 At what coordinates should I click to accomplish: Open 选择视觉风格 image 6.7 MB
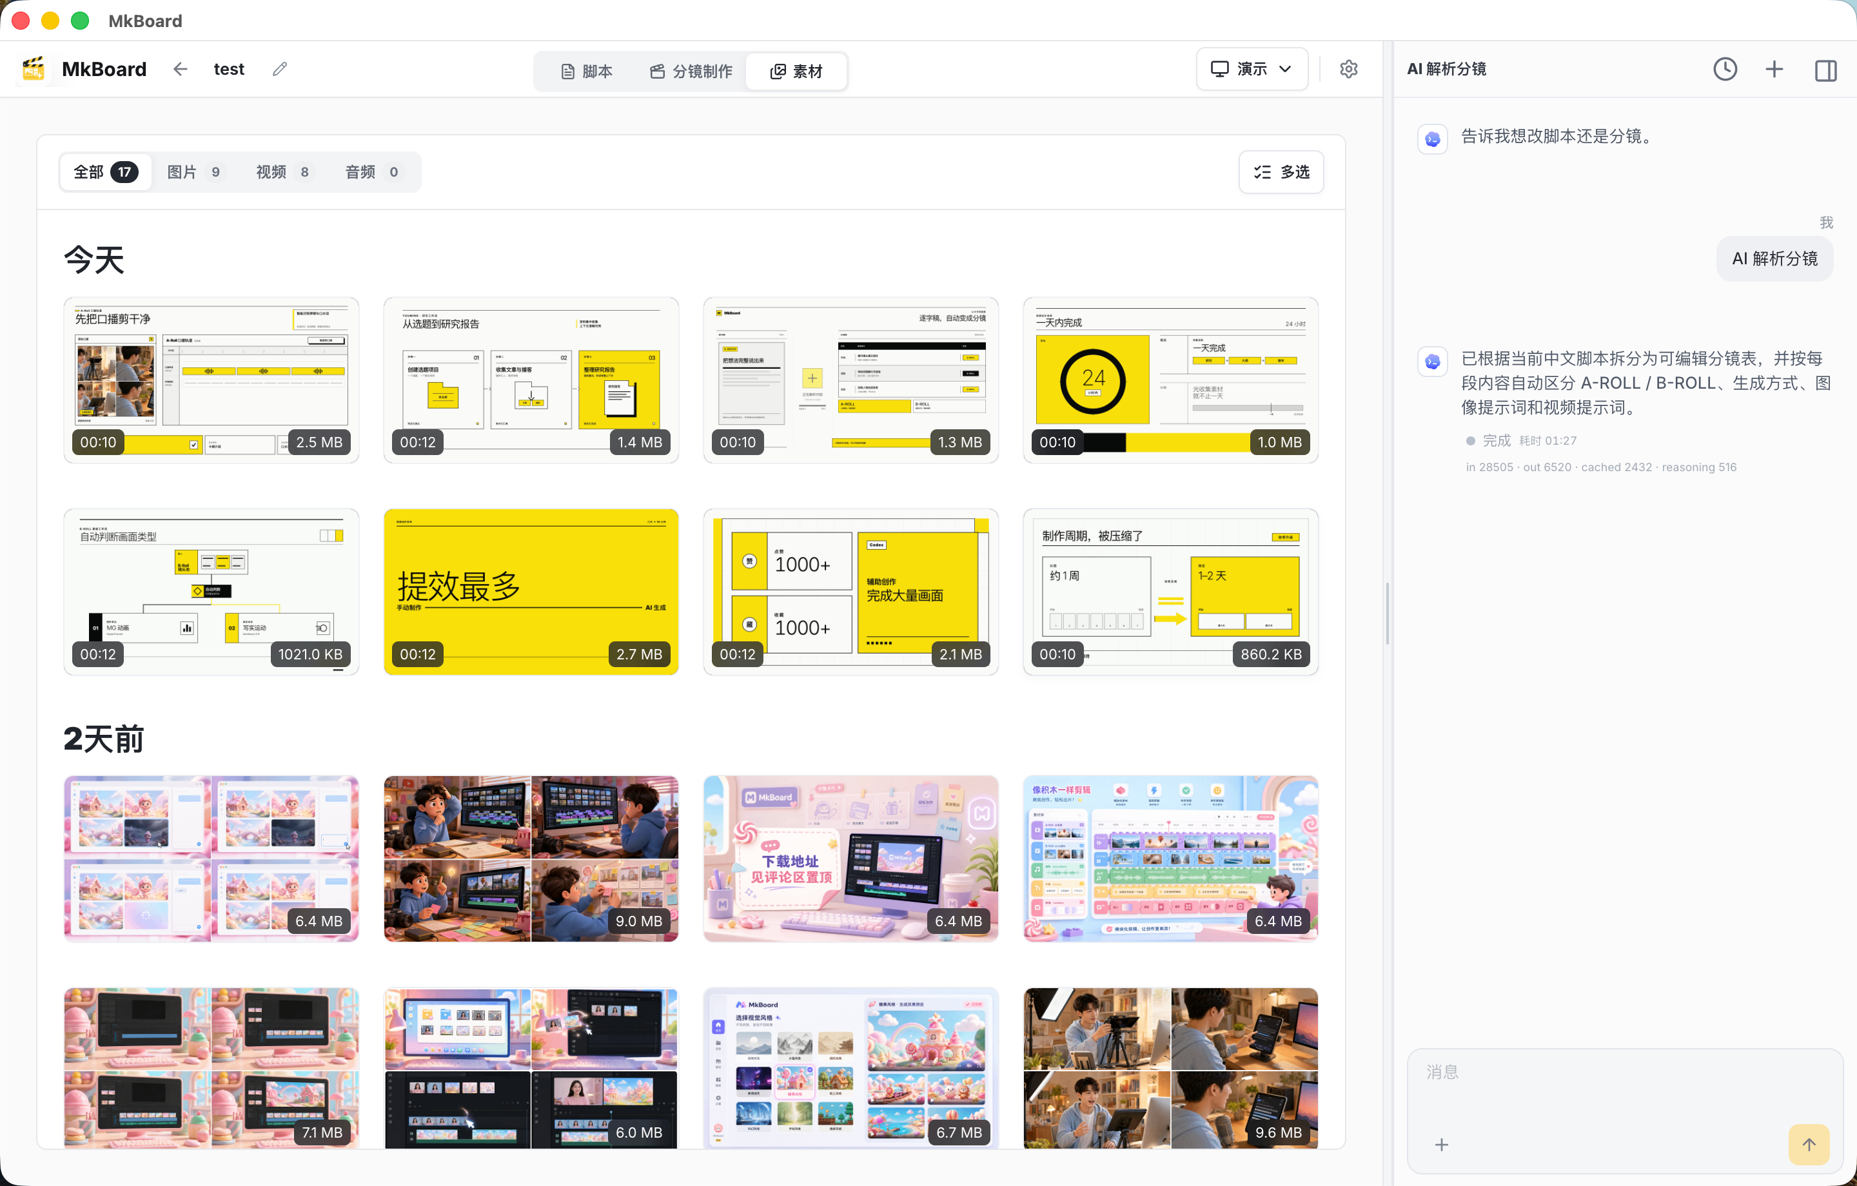click(850, 1068)
